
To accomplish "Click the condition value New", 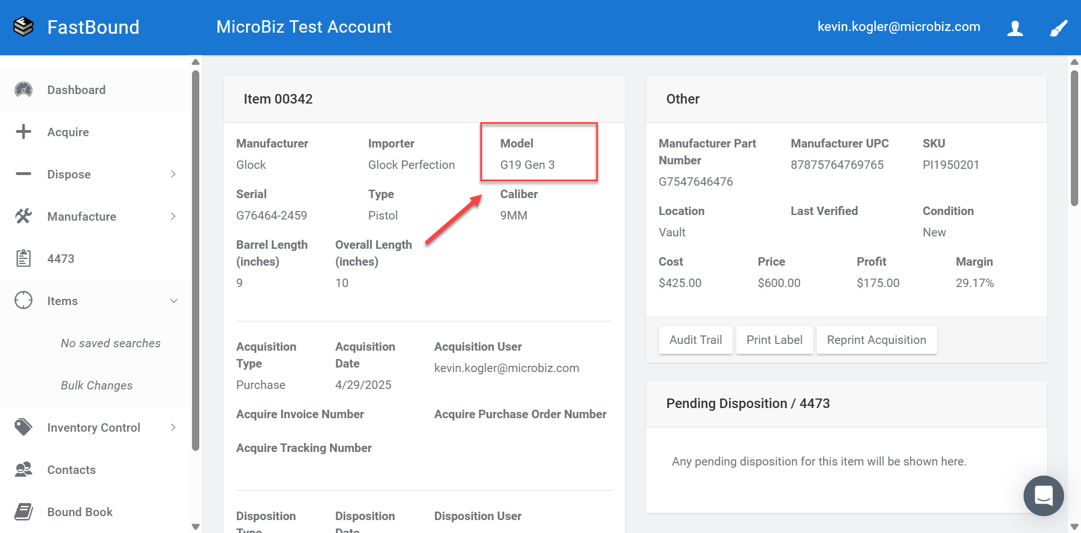I will pos(934,232).
